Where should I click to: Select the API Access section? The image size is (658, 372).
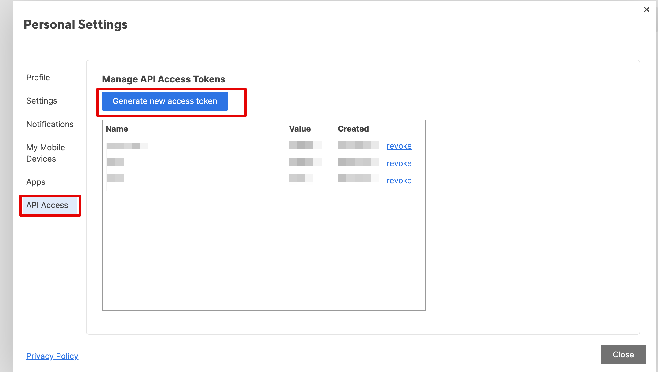click(x=47, y=205)
